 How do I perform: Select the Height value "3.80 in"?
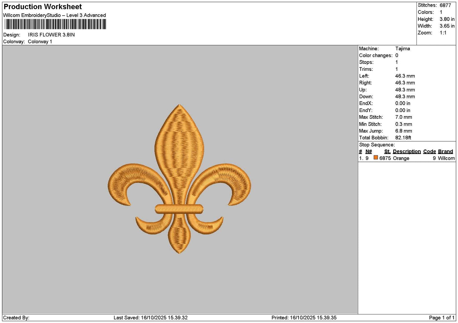[447, 19]
